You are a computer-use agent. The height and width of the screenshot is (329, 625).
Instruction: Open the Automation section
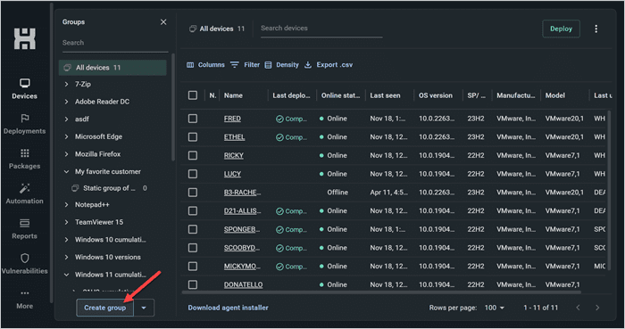coord(24,193)
